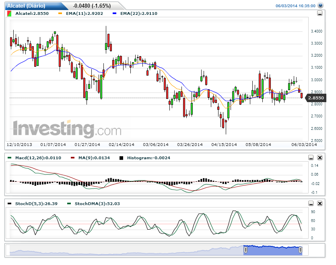
Task: Click the 03/26/2014 date axis label
Action: (190, 145)
